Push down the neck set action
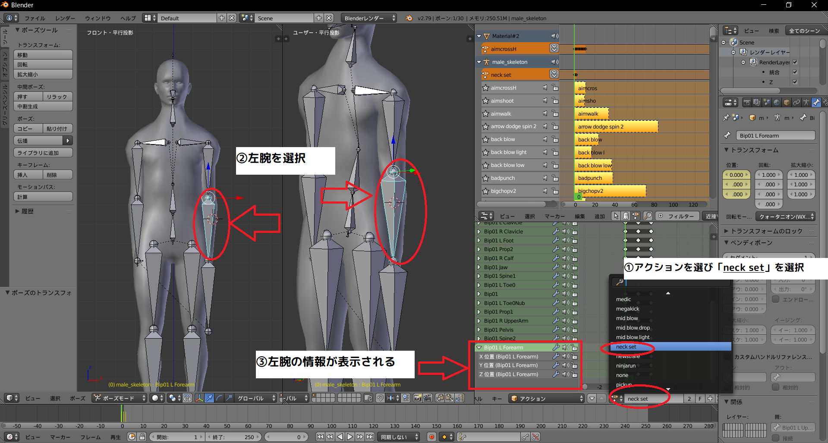Viewport: 828px width, 443px height. click(554, 75)
